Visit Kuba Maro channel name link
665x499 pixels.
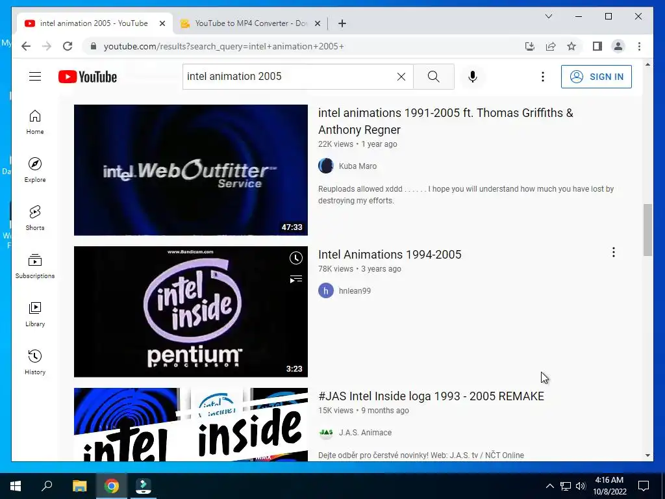click(x=358, y=166)
